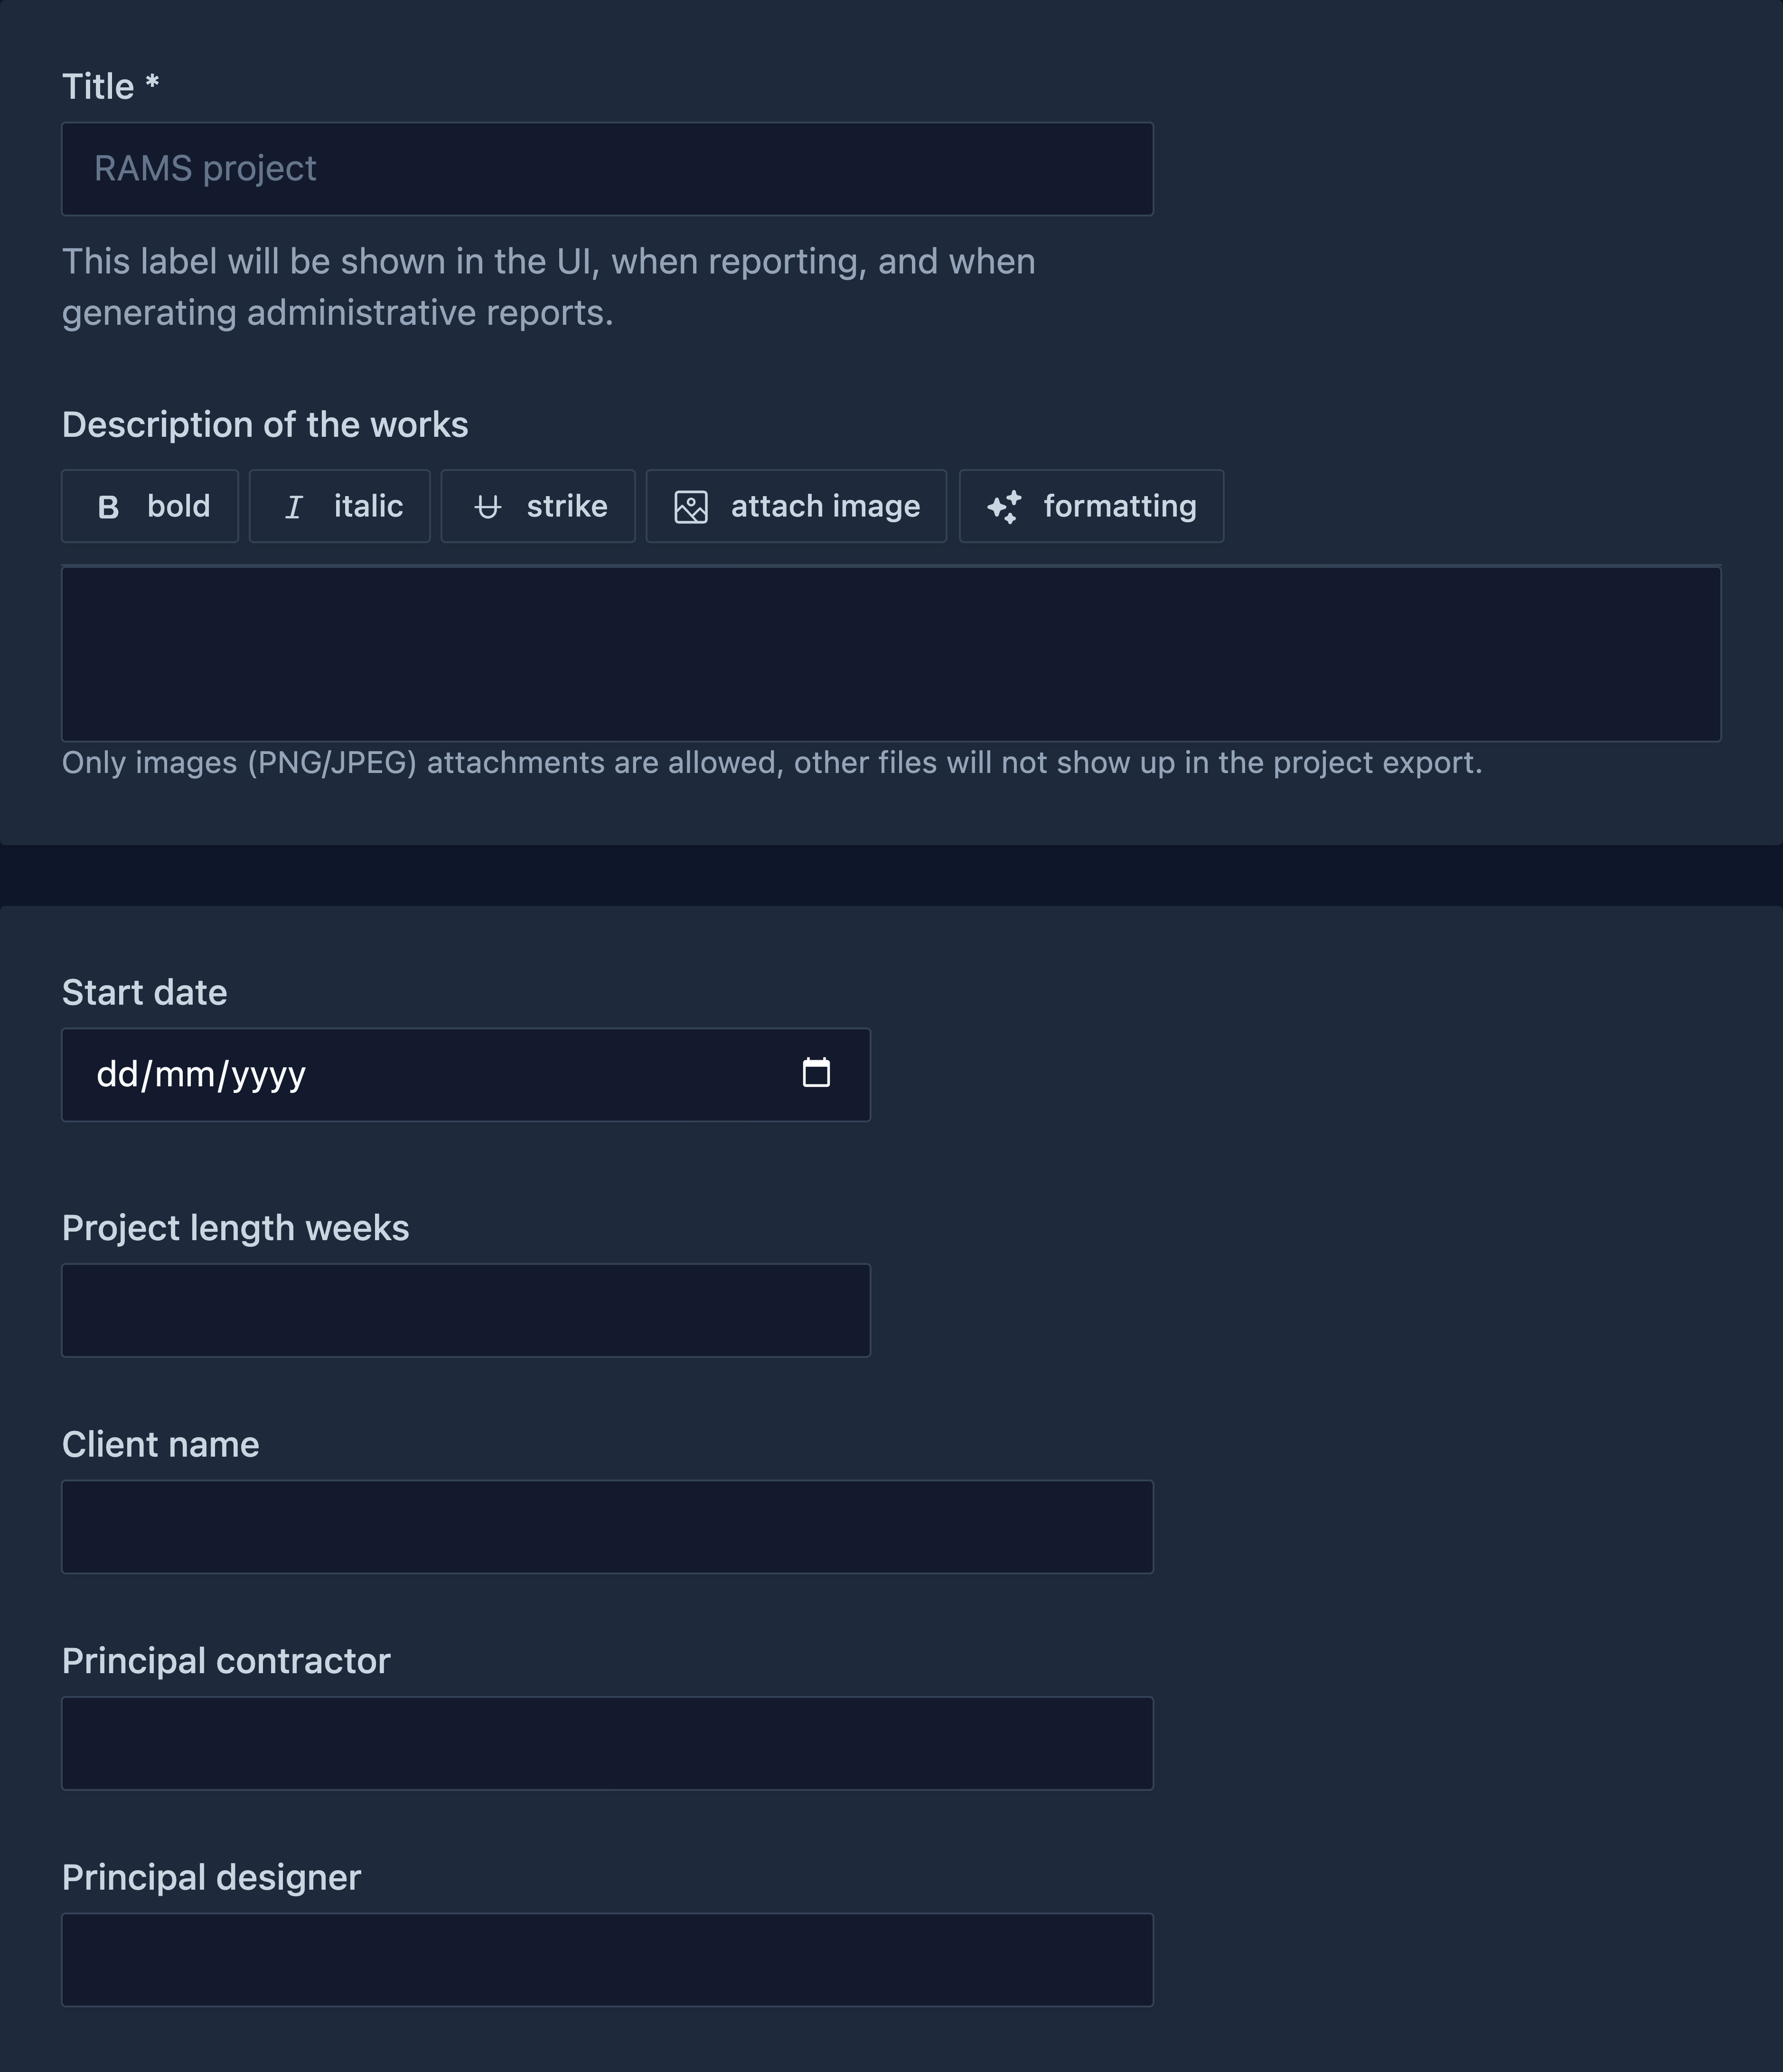Apply italic via the italic label
1783x2072 pixels.
click(368, 506)
